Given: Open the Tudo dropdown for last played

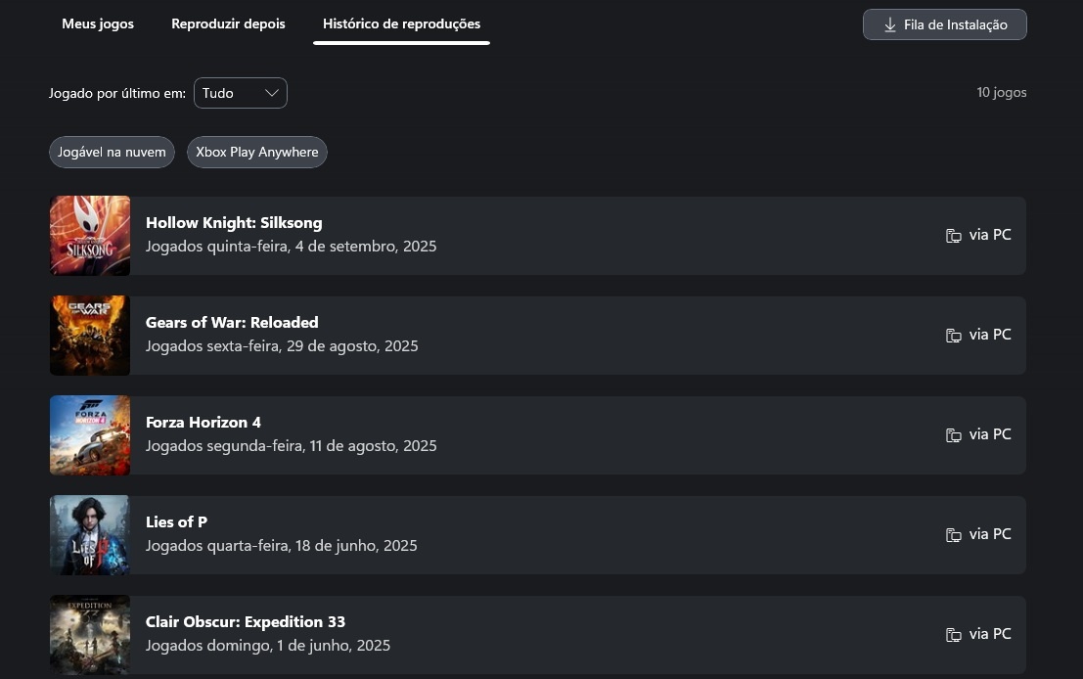Looking at the screenshot, I should click(241, 93).
